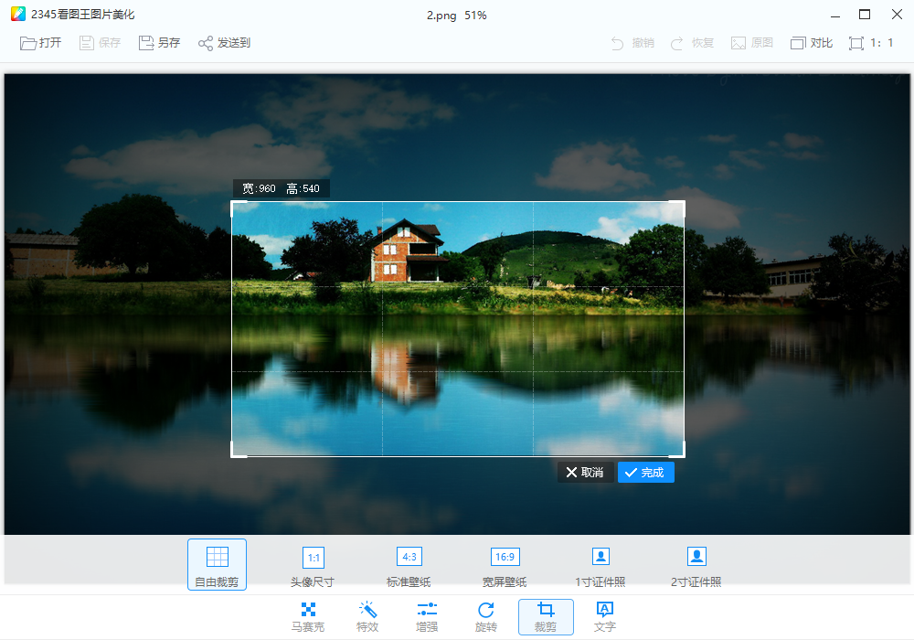Select the 旋转 rotate tool

[486, 616]
